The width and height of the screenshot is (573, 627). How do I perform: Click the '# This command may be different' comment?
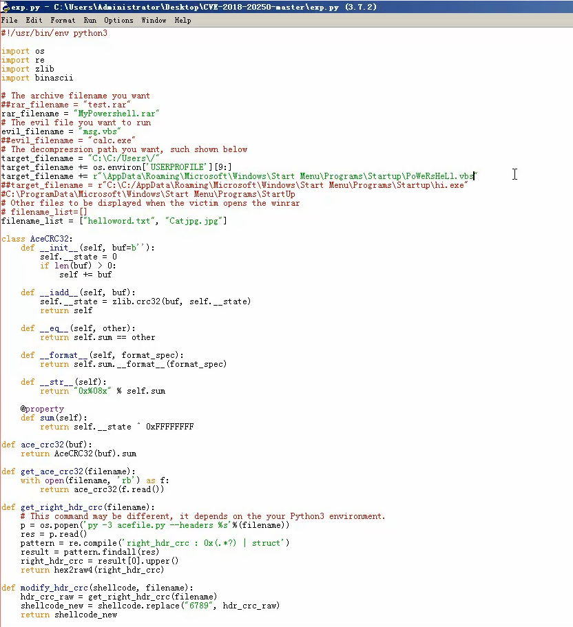[x=203, y=516]
